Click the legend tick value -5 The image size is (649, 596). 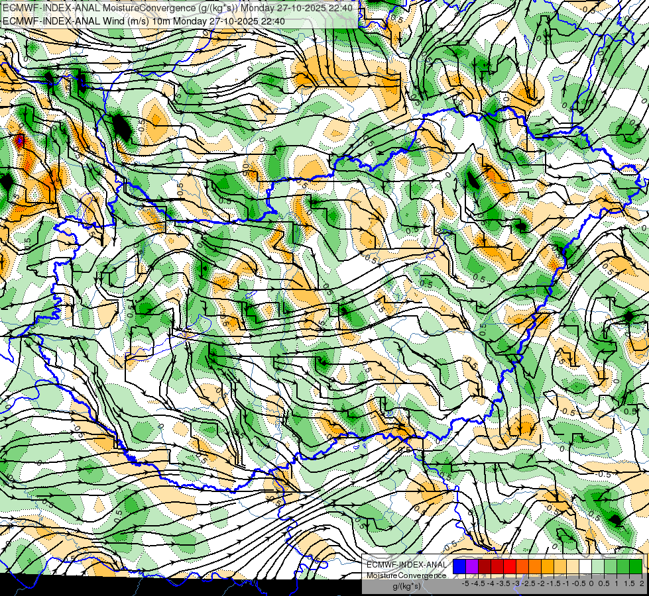(x=465, y=583)
